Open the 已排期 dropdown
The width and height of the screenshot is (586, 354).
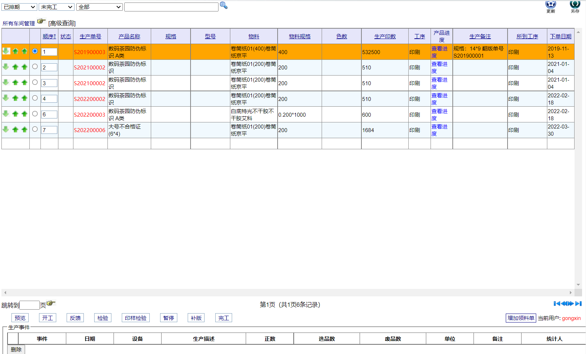click(x=19, y=6)
